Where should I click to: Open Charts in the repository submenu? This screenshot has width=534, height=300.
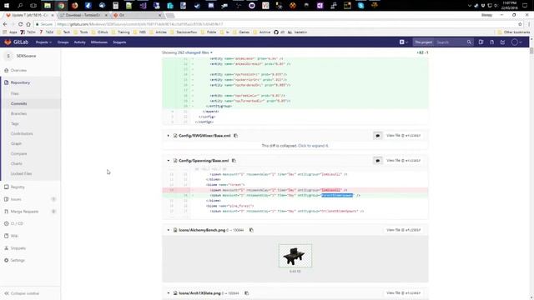coord(17,163)
